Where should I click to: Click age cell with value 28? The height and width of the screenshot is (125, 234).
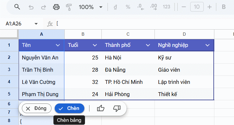click(x=83, y=70)
